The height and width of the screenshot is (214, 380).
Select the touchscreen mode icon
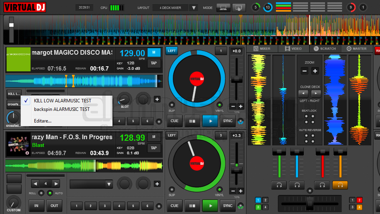pyautogui.click(x=238, y=8)
